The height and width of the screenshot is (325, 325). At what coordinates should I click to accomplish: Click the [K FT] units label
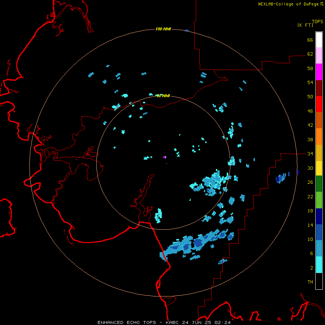[305, 25]
